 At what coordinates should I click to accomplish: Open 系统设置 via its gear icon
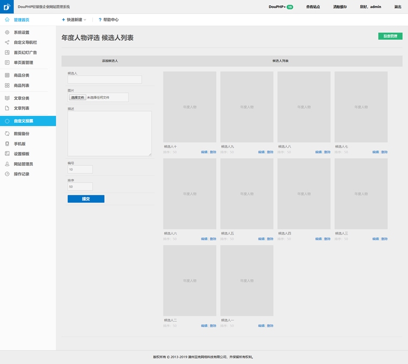(7, 32)
